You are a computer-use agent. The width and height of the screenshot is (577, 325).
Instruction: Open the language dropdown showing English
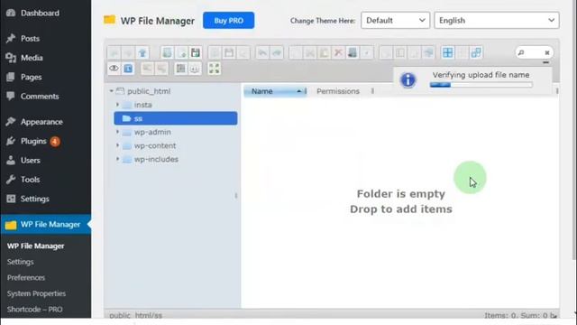point(497,20)
